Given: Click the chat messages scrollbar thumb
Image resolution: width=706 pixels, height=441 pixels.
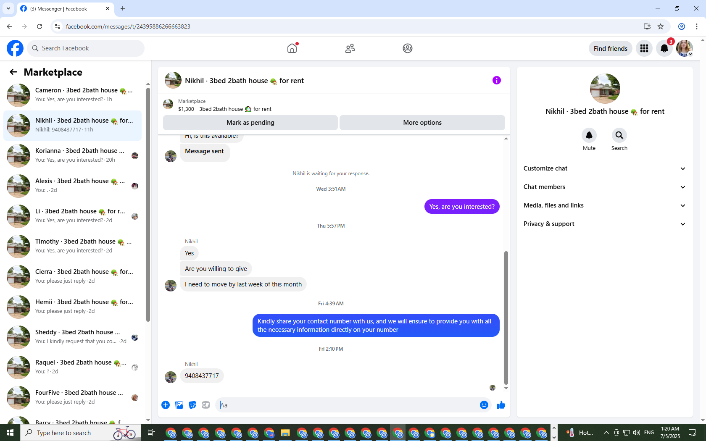Looking at the screenshot, I should 506,318.
